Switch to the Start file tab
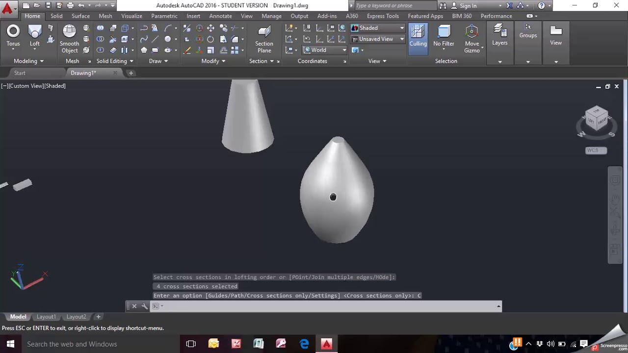Screen dimensions: 628x353 point(20,73)
